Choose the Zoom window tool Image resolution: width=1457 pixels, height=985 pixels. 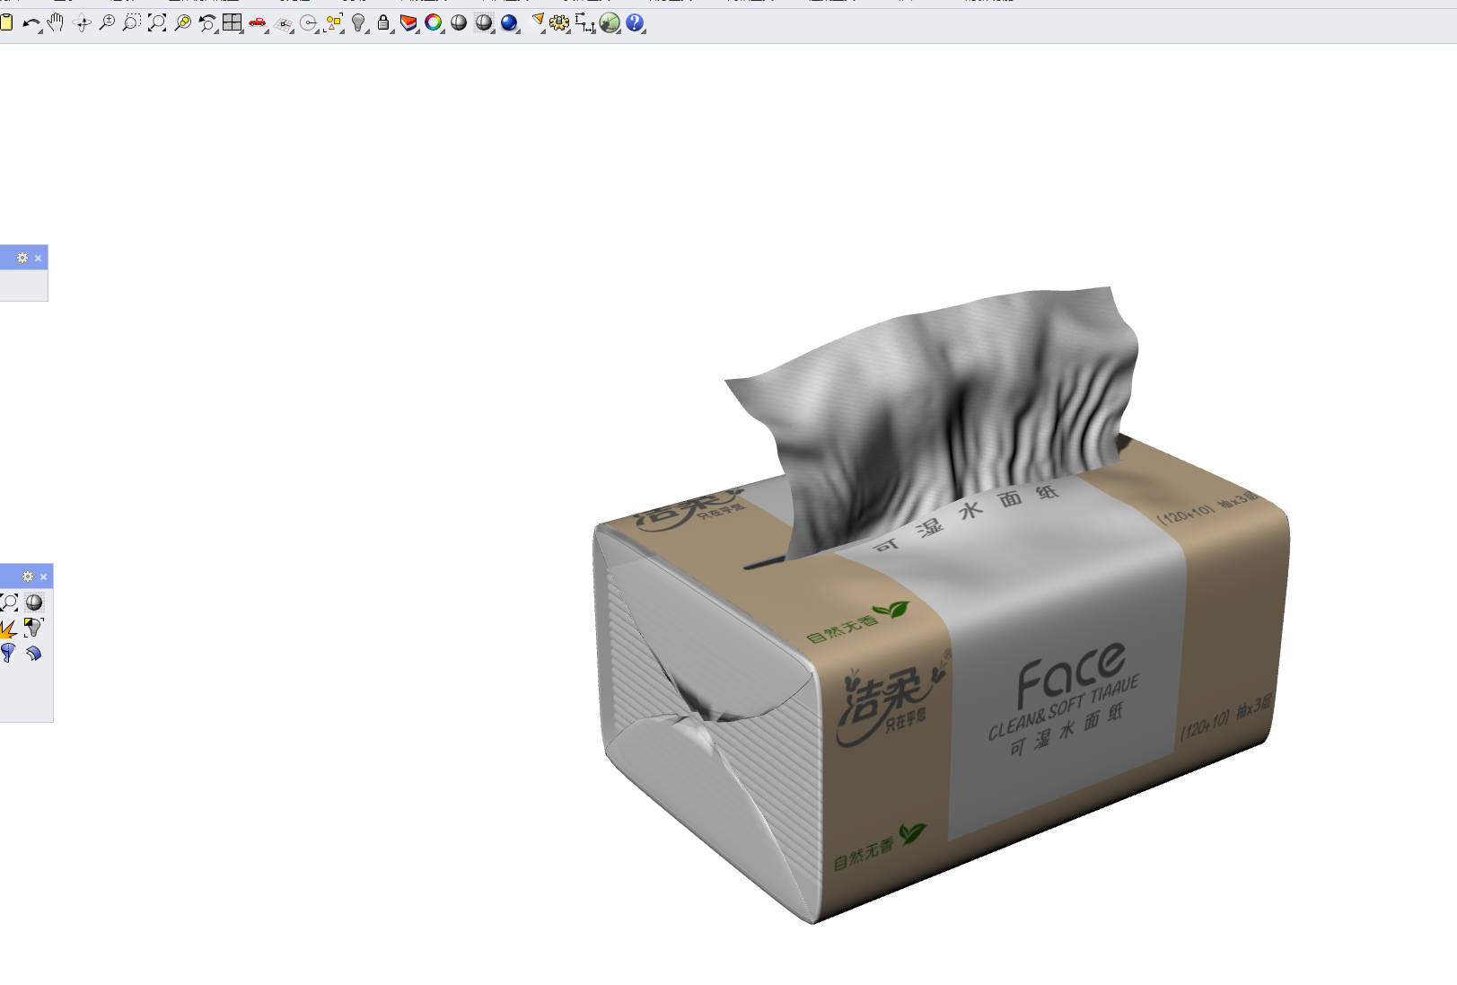pos(131,22)
